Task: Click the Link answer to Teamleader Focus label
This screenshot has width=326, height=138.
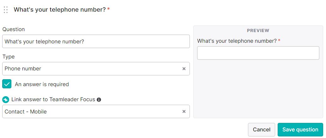Action: (53, 100)
